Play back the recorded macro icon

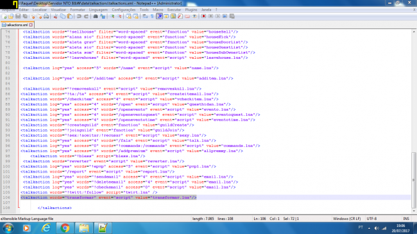tap(218, 17)
